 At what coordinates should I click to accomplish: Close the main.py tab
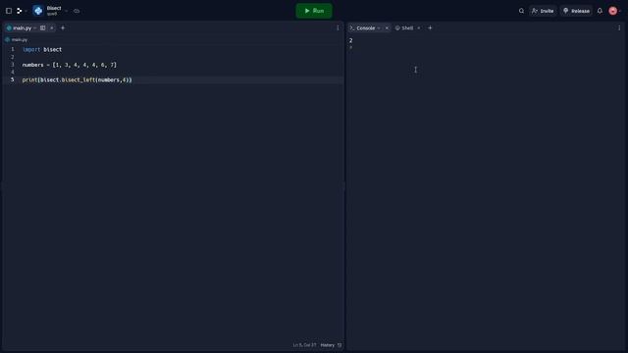click(x=52, y=28)
